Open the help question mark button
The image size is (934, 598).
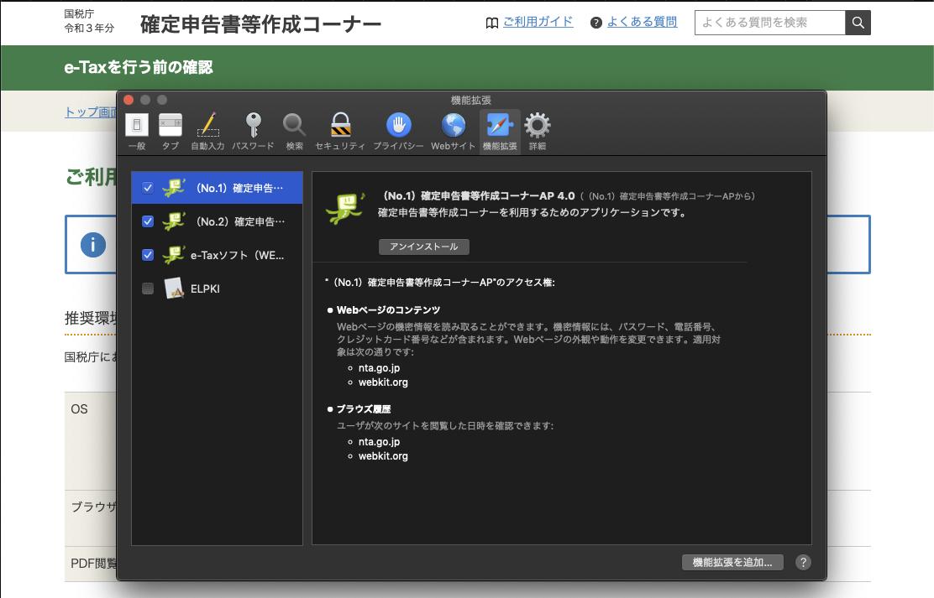803,562
